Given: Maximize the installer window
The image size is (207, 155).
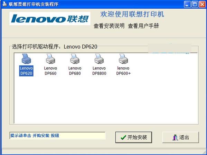Looking at the screenshot, I should tap(195, 4).
